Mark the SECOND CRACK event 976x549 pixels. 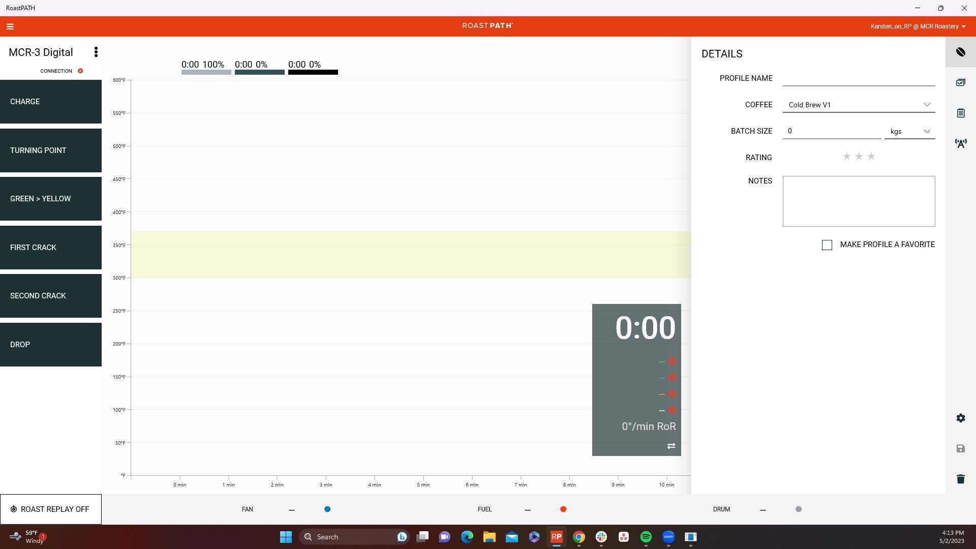[51, 296]
